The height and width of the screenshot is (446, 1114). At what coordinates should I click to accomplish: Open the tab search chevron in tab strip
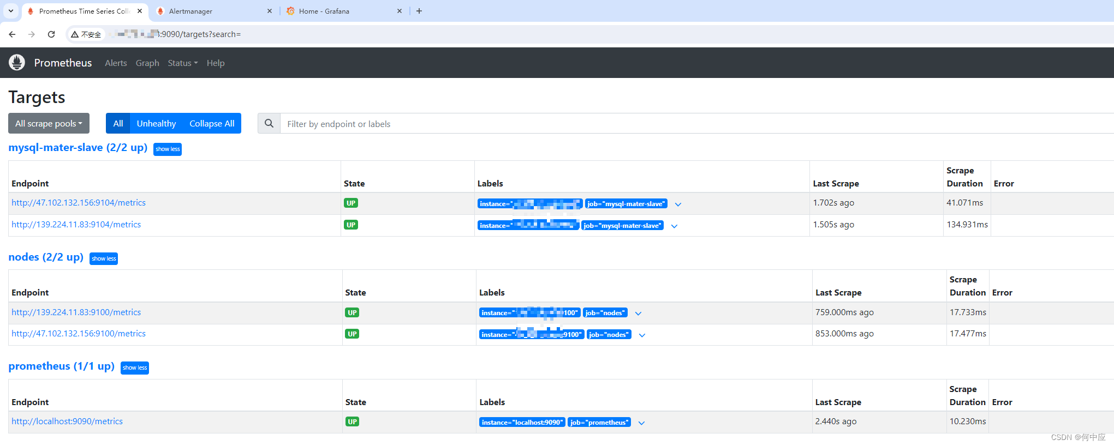click(11, 11)
